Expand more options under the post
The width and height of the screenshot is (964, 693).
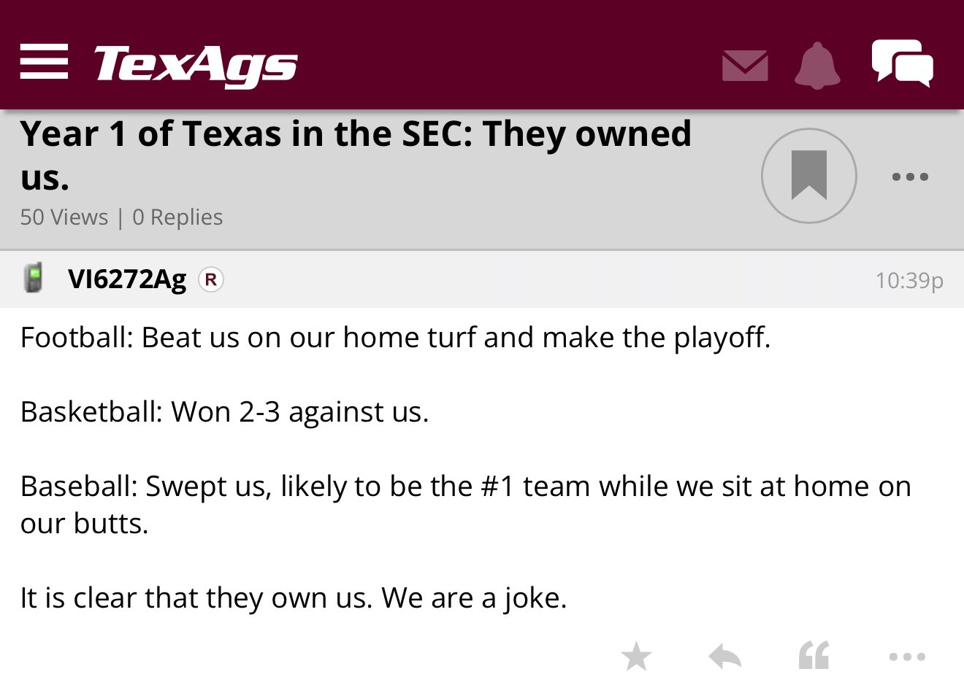pyautogui.click(x=907, y=657)
